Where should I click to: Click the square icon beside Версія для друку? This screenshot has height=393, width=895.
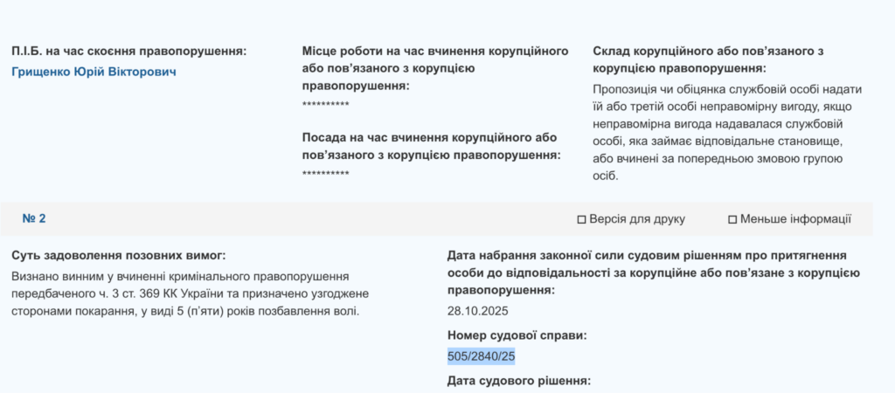581,219
